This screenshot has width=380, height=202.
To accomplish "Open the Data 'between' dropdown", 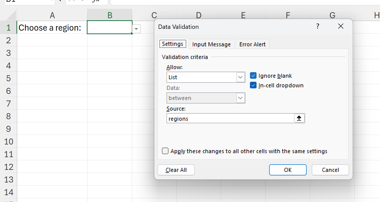I will tap(241, 98).
